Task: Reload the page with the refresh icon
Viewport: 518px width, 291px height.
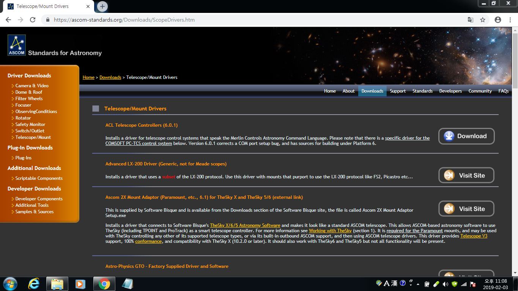Action: (x=33, y=20)
